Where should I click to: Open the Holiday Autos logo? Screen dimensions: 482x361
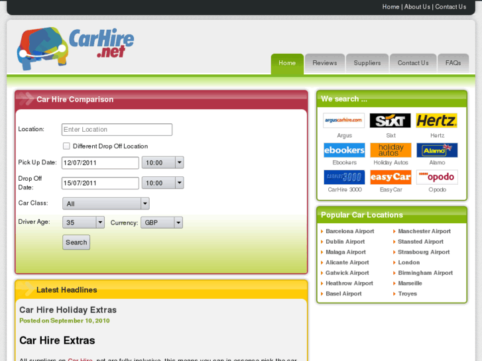coord(391,150)
